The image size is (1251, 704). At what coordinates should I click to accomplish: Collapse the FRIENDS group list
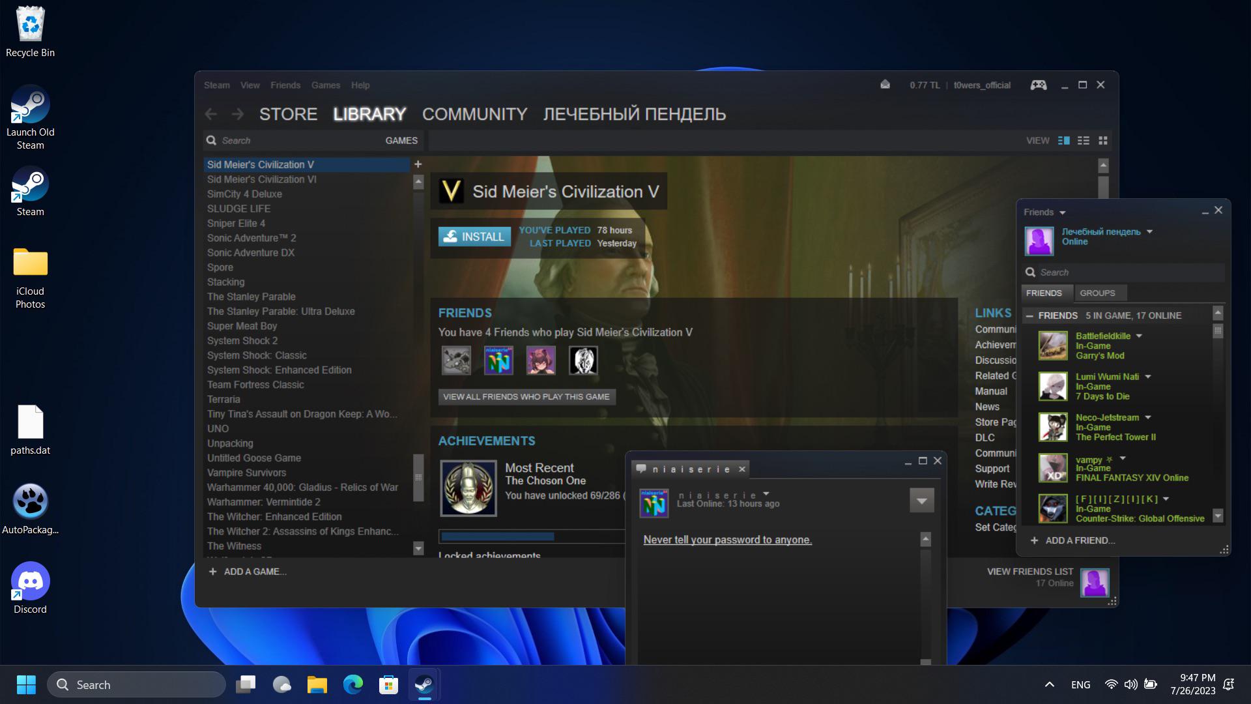click(x=1029, y=315)
